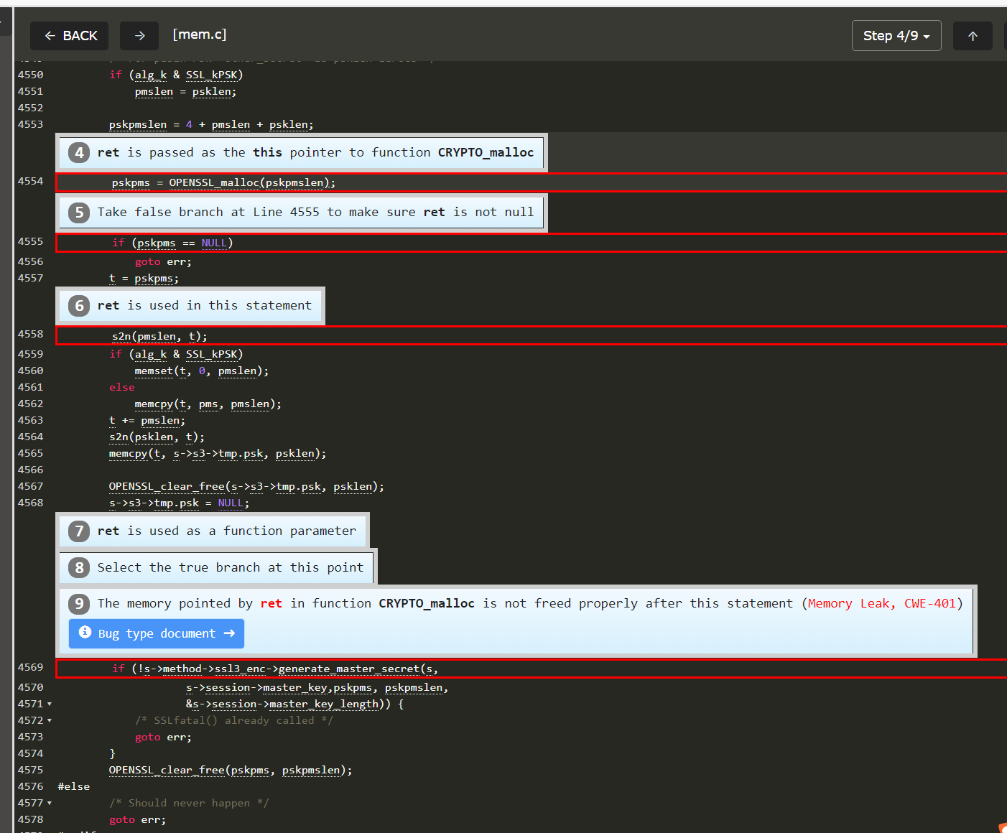Open the Step 4/9 dropdown

click(896, 36)
